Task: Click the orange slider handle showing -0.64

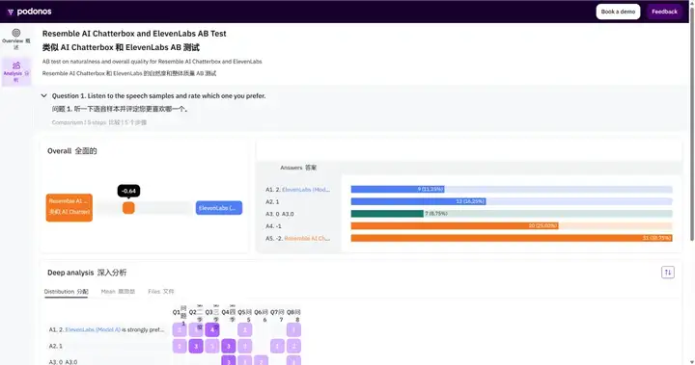Action: coord(128,208)
